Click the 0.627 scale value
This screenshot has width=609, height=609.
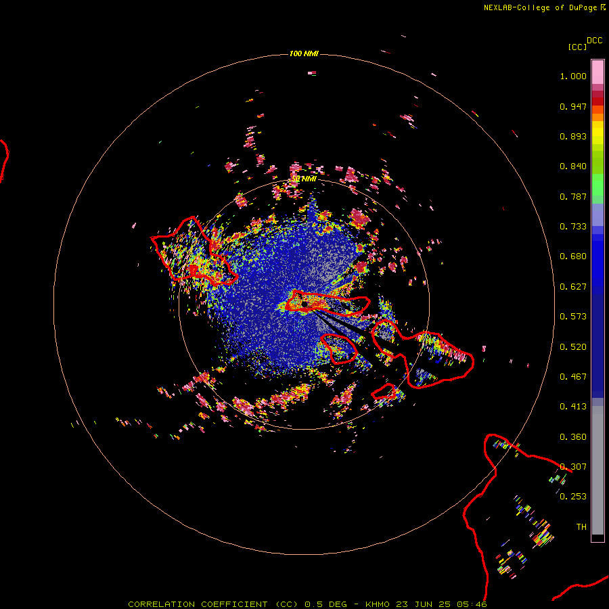click(x=573, y=287)
